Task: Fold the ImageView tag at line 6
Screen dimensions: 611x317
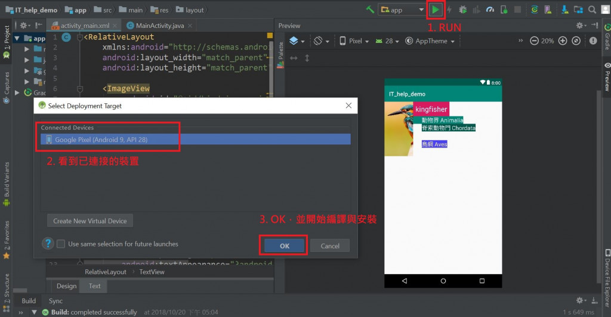Action: (80, 89)
